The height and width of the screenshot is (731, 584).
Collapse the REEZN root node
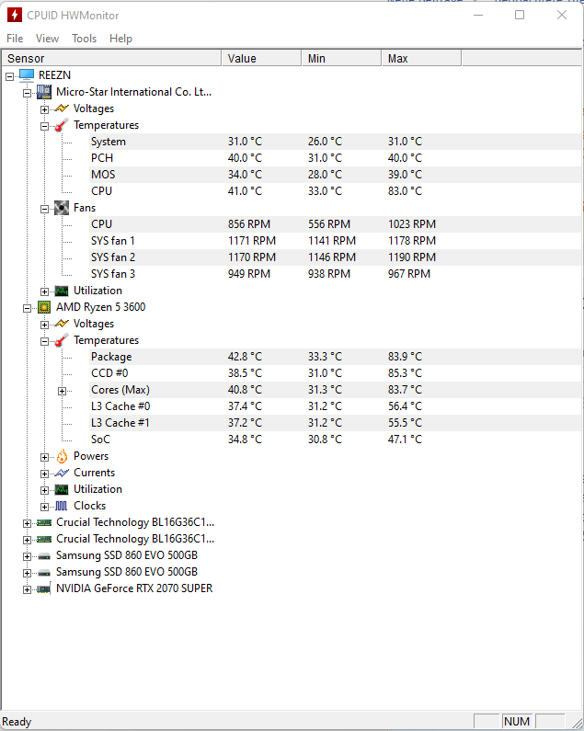point(10,76)
